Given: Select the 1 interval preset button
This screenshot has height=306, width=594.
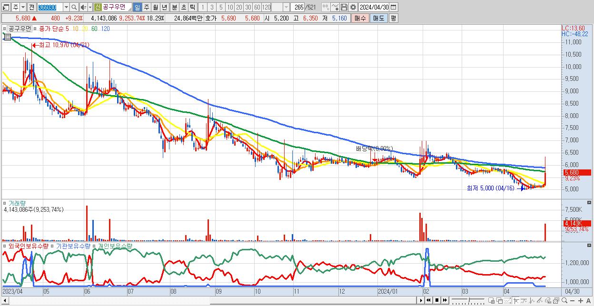Looking at the screenshot, I should 202,7.
